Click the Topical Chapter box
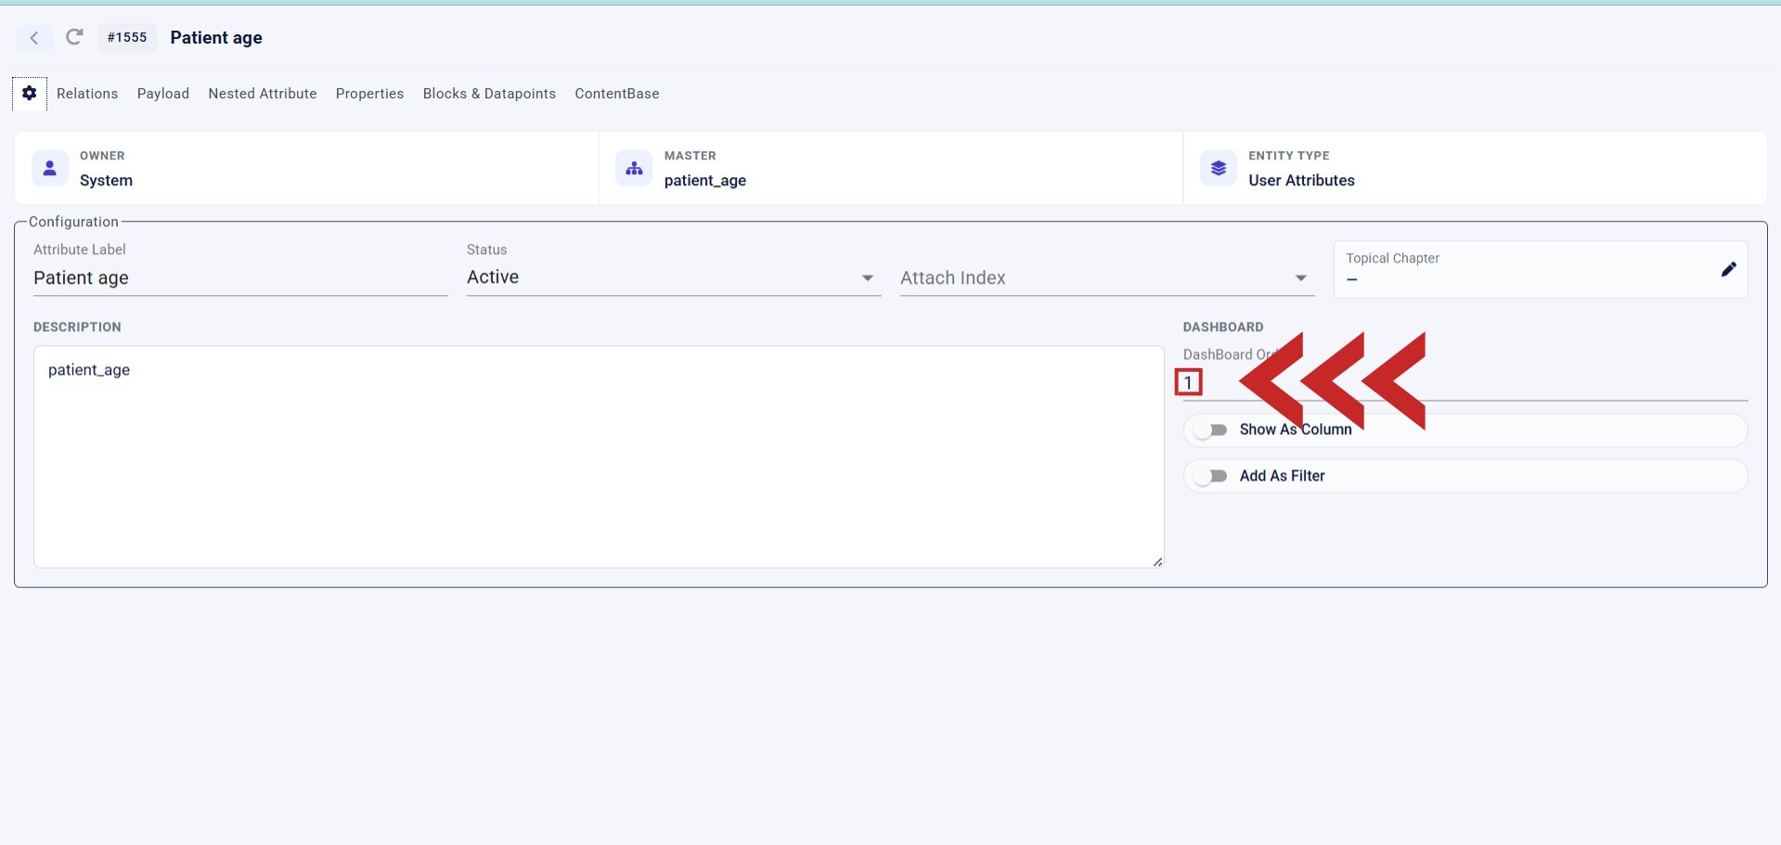 [x=1541, y=270]
